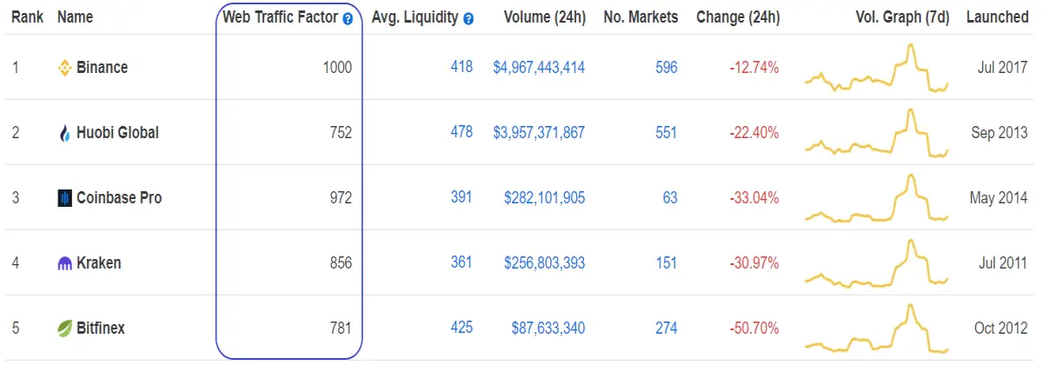
Task: Click Coinbase Pro volume $282,101,905
Action: [x=545, y=198]
